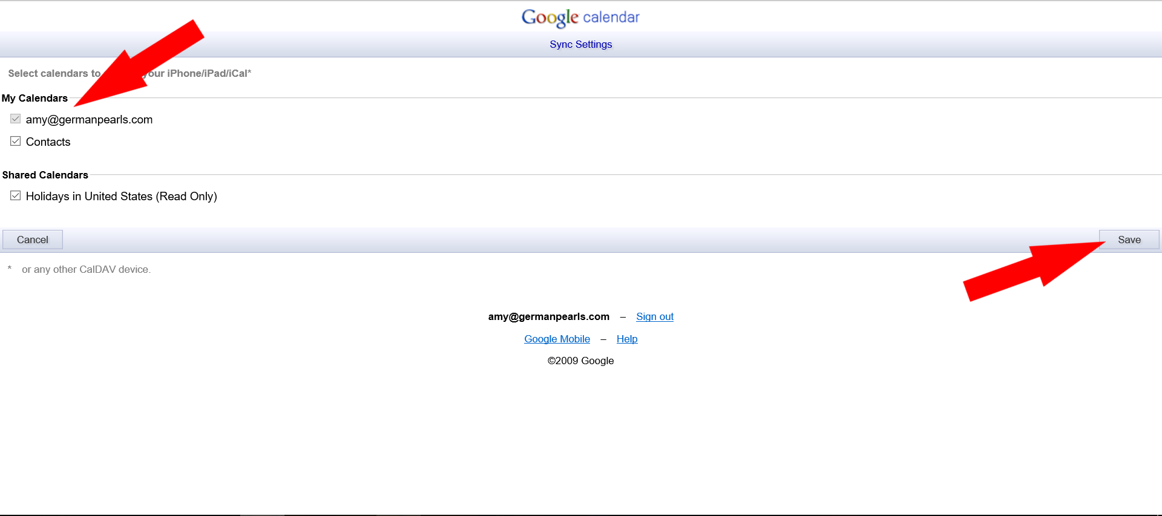Click the CalDAV device footnote text
Image resolution: width=1162 pixels, height=516 pixels.
(86, 269)
